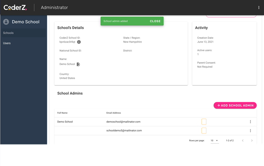Click info icon beside CoderZ School ID
The width and height of the screenshot is (264, 166).
pyautogui.click(x=79, y=42)
